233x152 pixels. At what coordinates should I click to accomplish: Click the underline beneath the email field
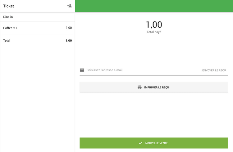[154, 75]
